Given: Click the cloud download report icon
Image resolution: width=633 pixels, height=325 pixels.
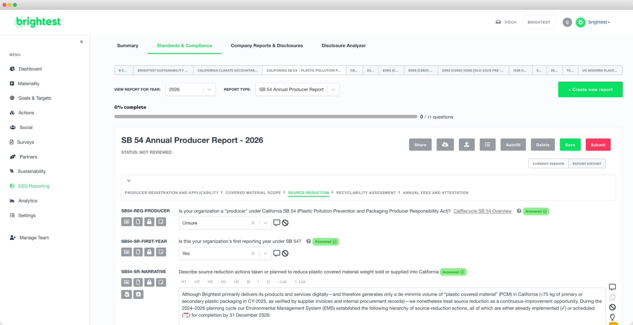Looking at the screenshot, I should click(x=445, y=145).
